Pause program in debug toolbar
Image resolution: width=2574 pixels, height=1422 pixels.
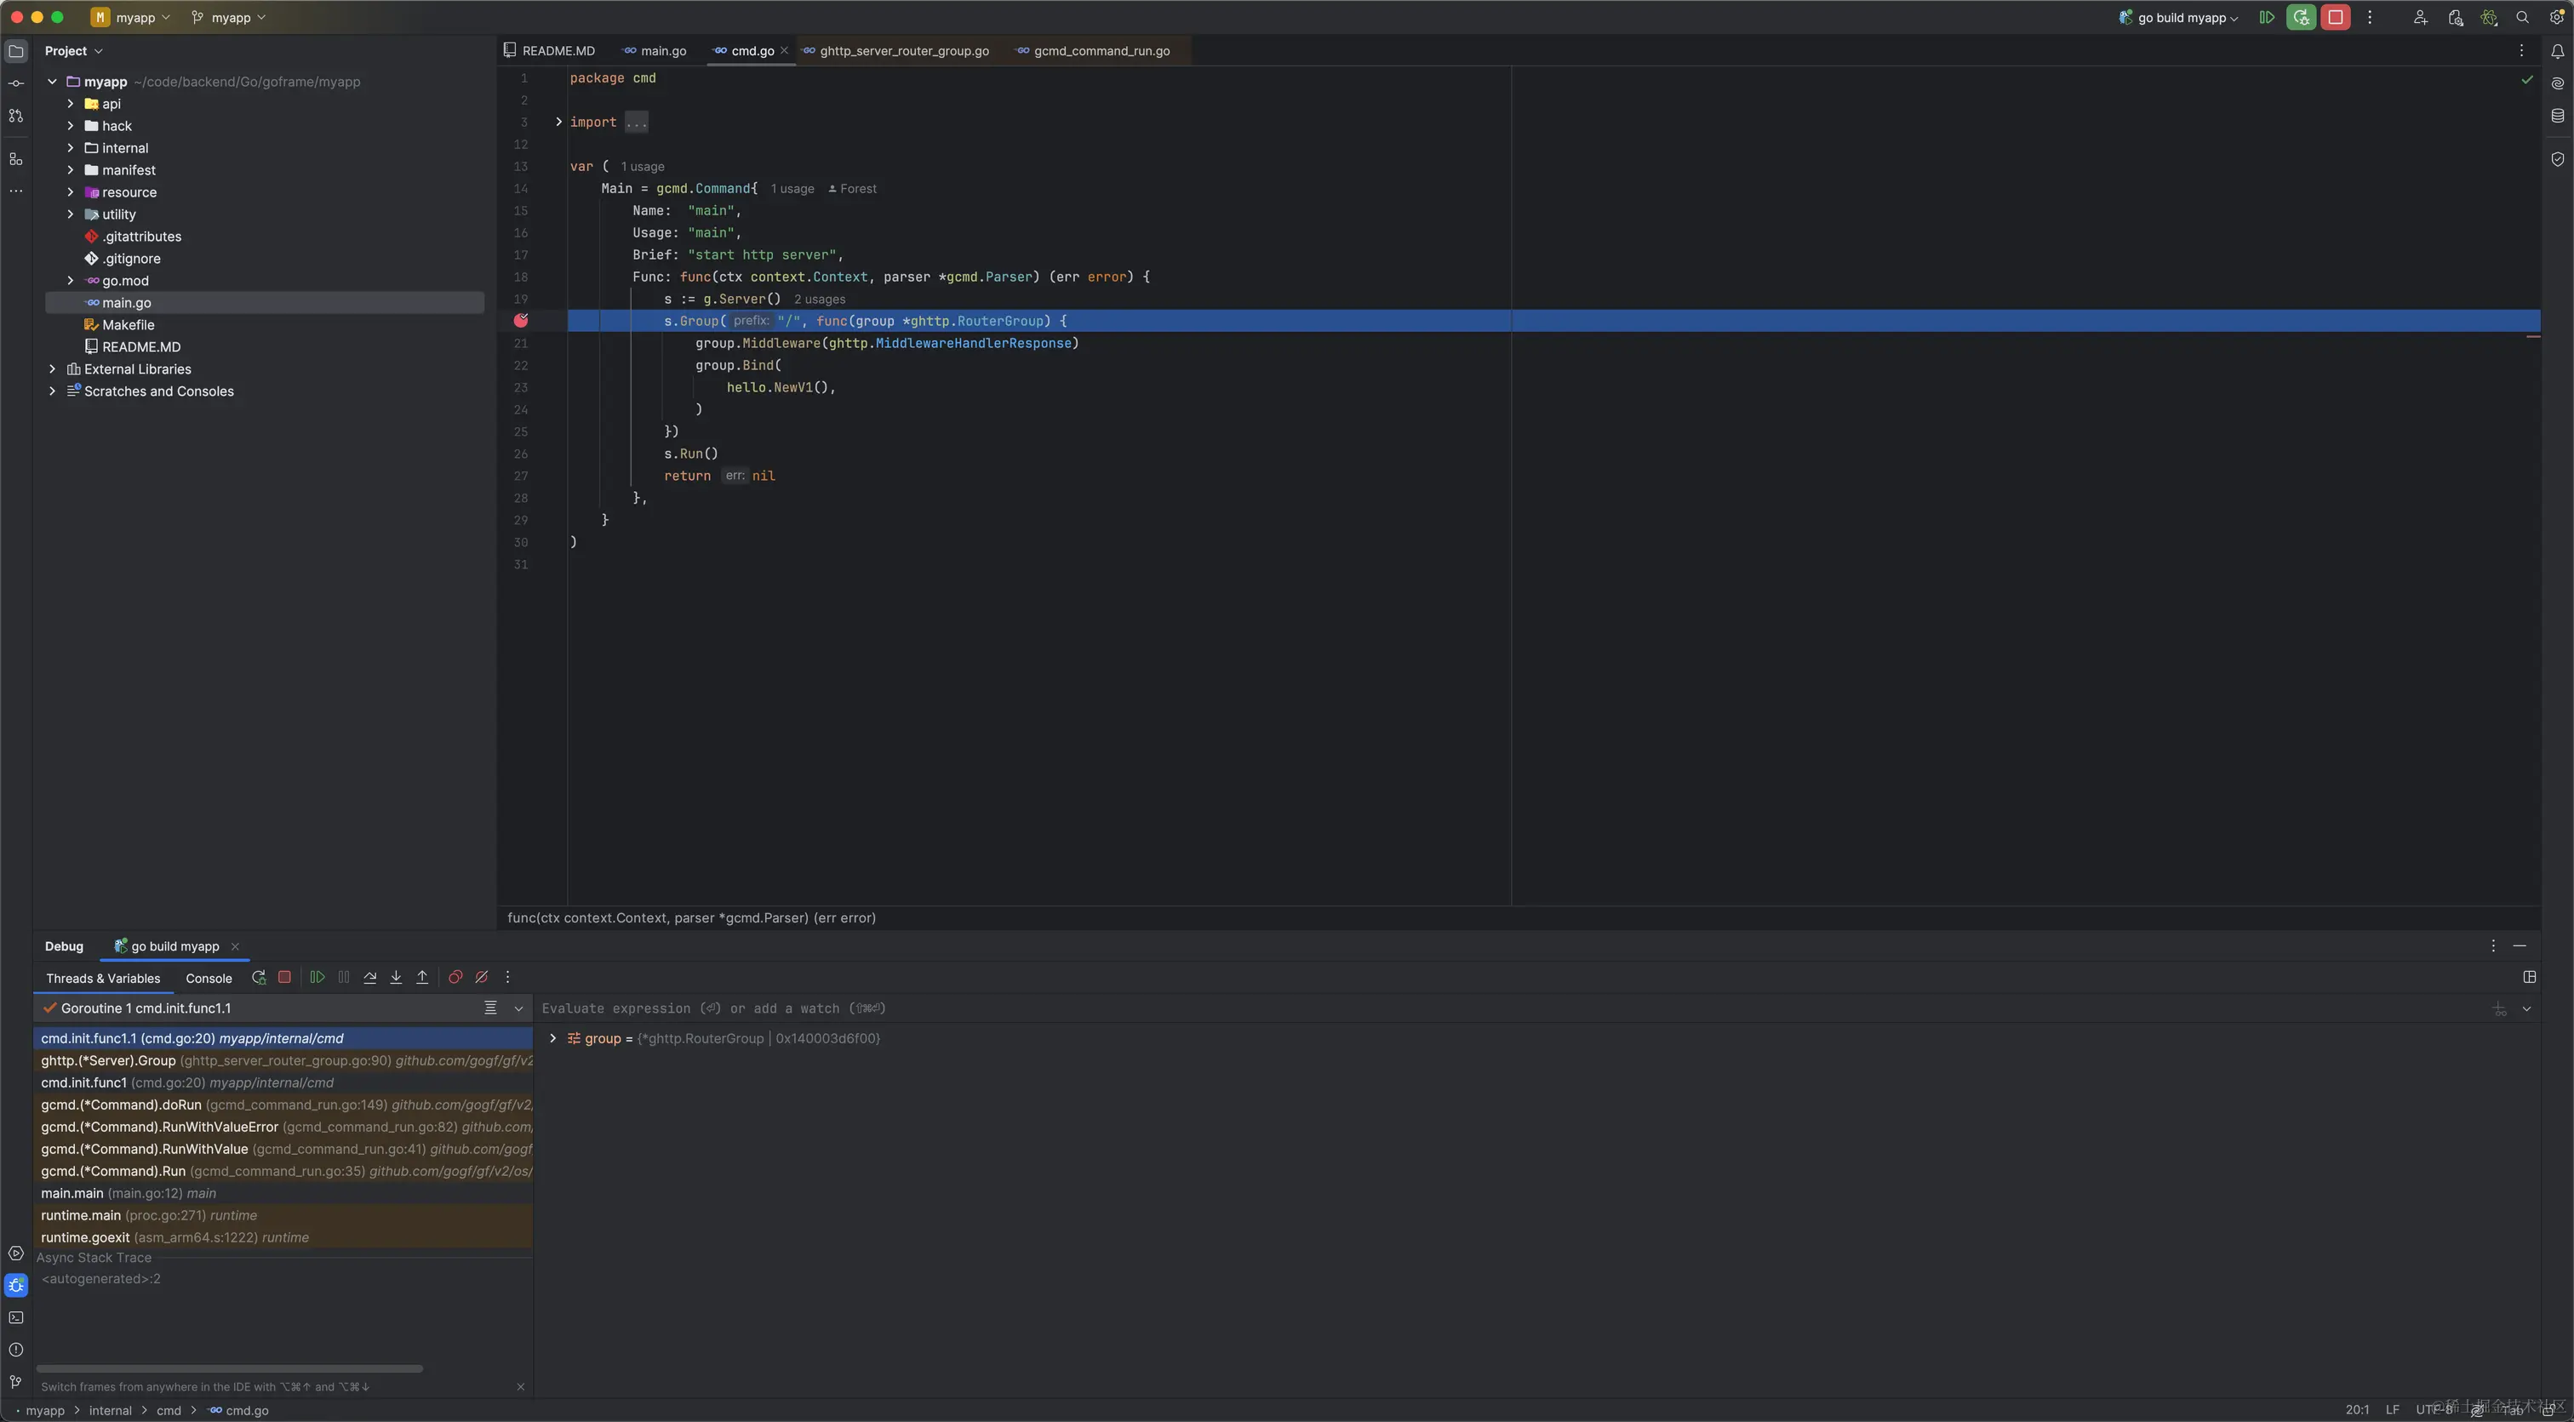coord(344,977)
